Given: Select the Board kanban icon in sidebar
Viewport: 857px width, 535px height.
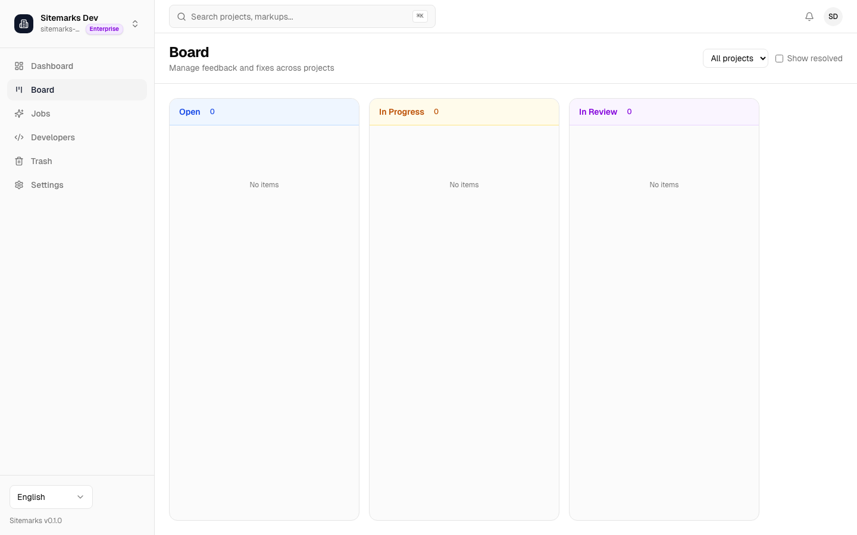Looking at the screenshot, I should click(19, 90).
